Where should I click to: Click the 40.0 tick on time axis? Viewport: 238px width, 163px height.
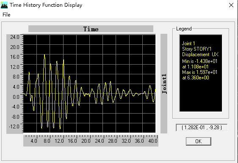[x=153, y=141]
